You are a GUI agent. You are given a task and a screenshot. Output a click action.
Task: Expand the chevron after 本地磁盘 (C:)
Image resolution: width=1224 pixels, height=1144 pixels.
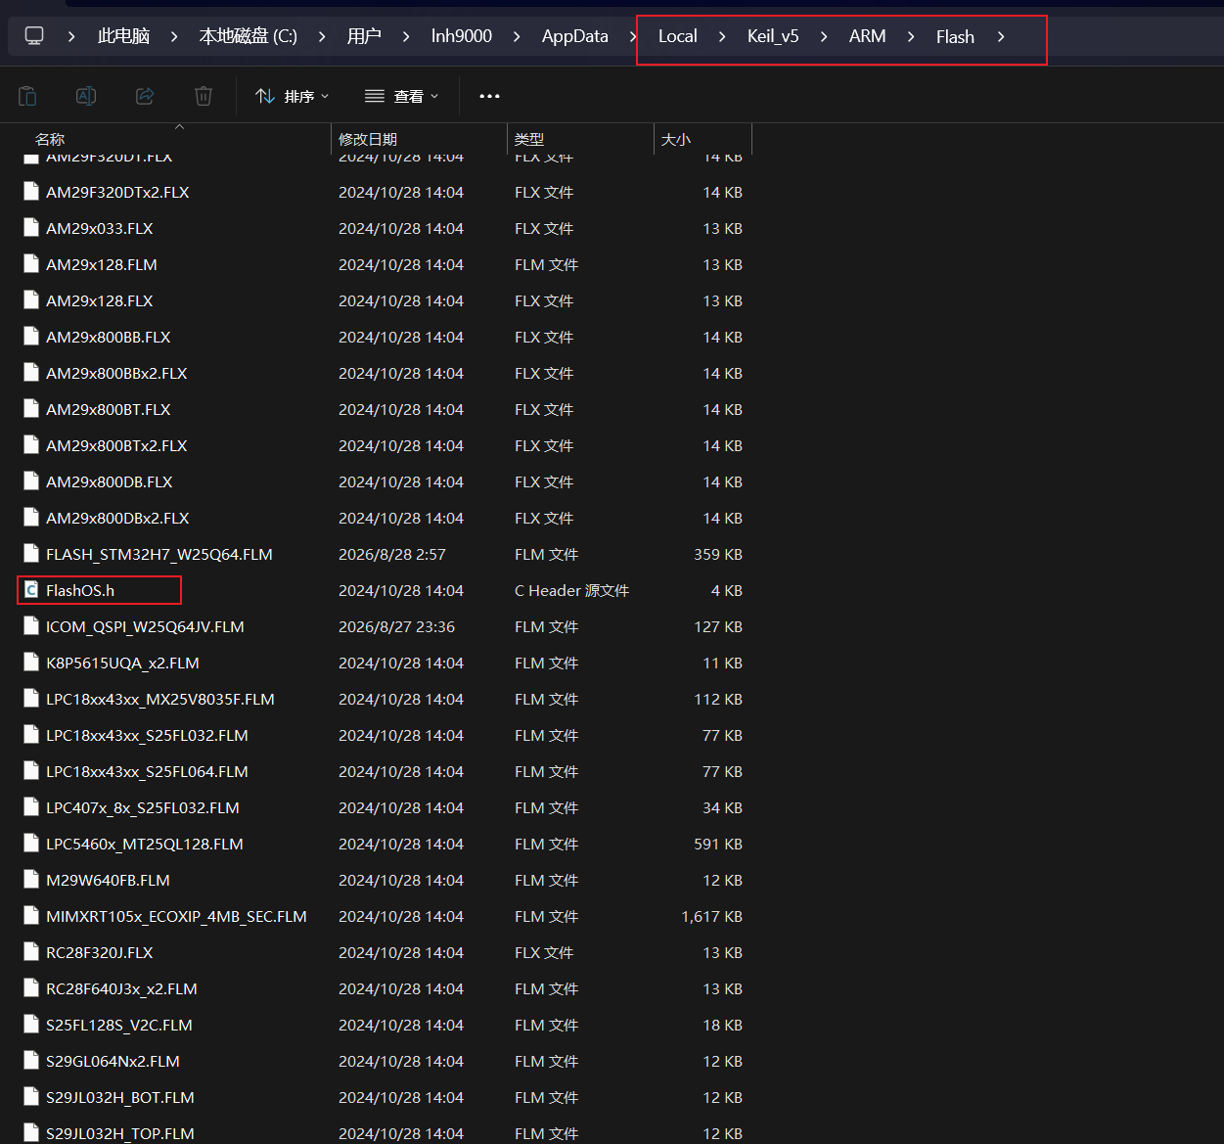[322, 36]
